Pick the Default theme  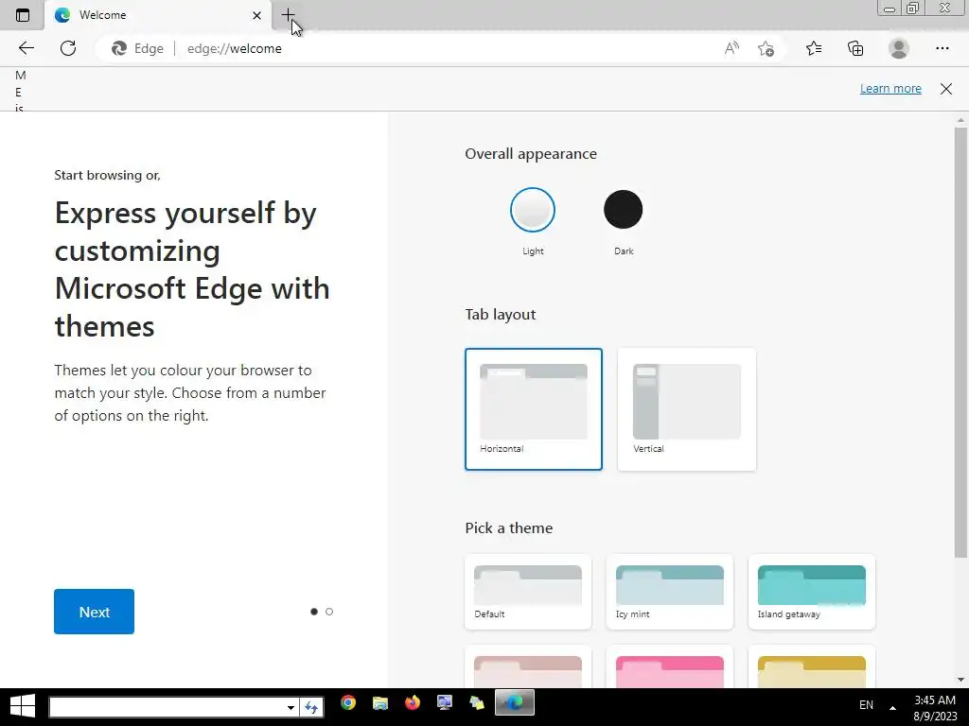click(x=528, y=592)
